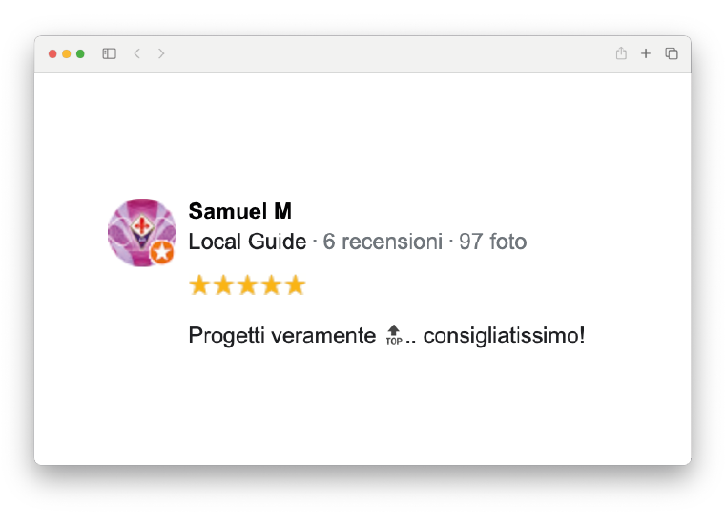Go back with the left chevron

(136, 53)
